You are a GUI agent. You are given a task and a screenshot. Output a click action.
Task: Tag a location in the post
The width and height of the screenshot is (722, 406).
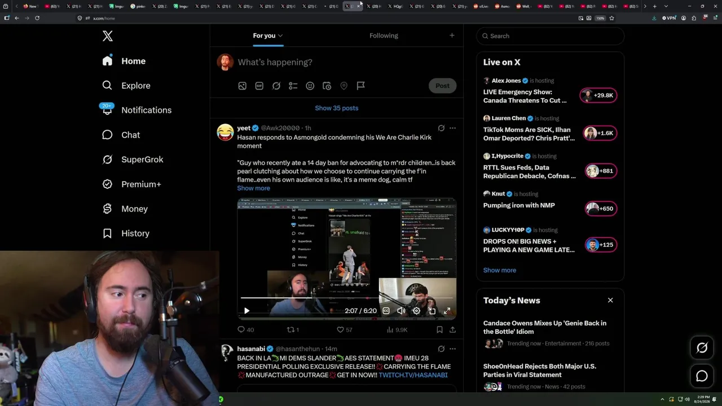(344, 86)
